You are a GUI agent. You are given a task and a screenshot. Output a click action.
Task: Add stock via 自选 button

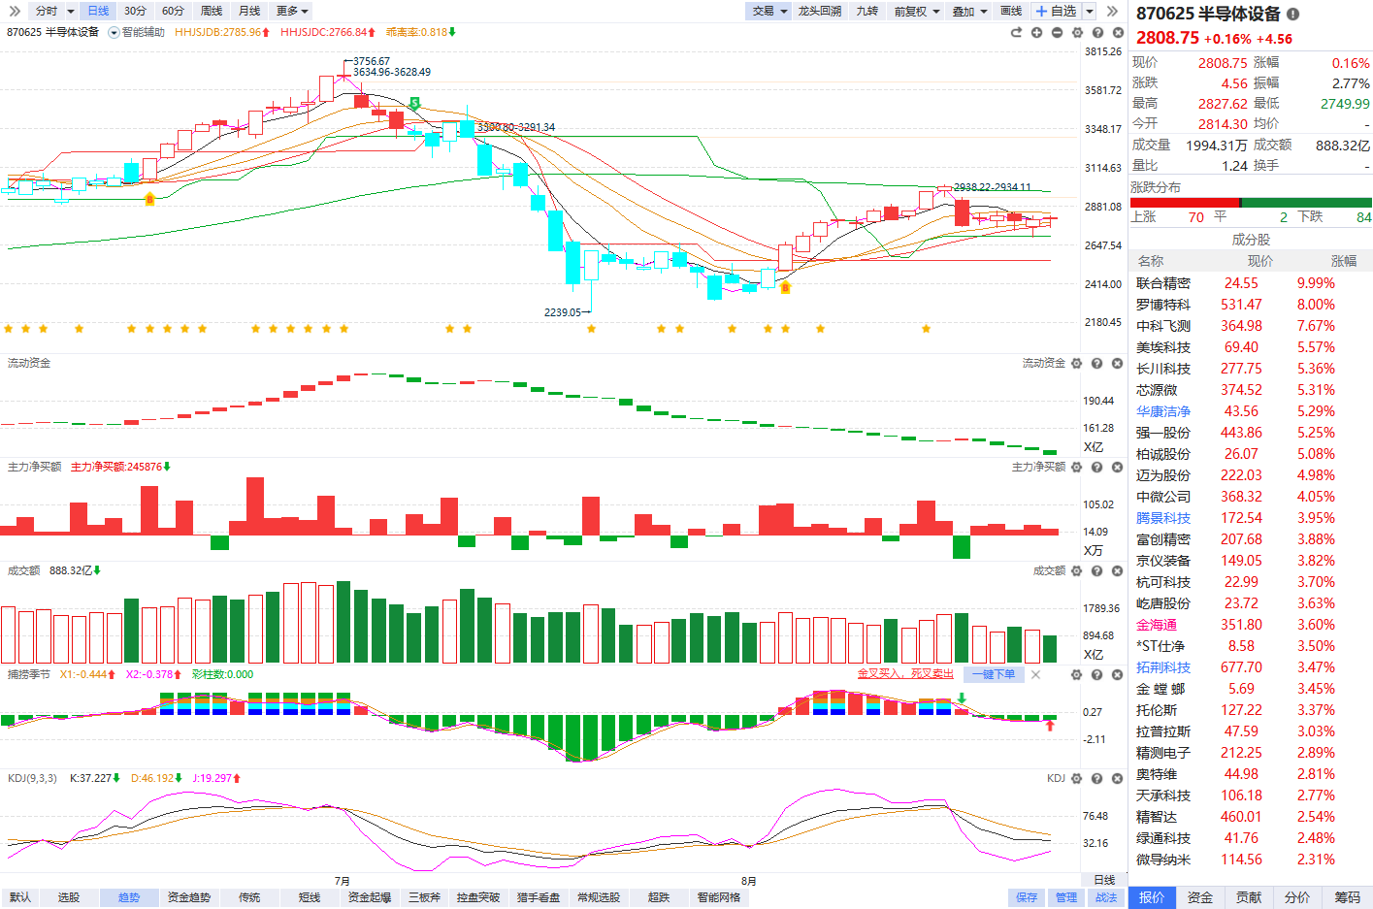click(1057, 11)
